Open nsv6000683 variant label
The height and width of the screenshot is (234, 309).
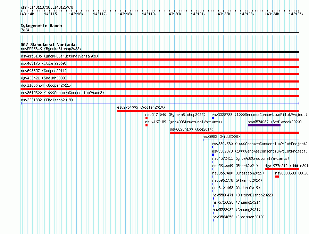pyautogui.click(x=292, y=173)
